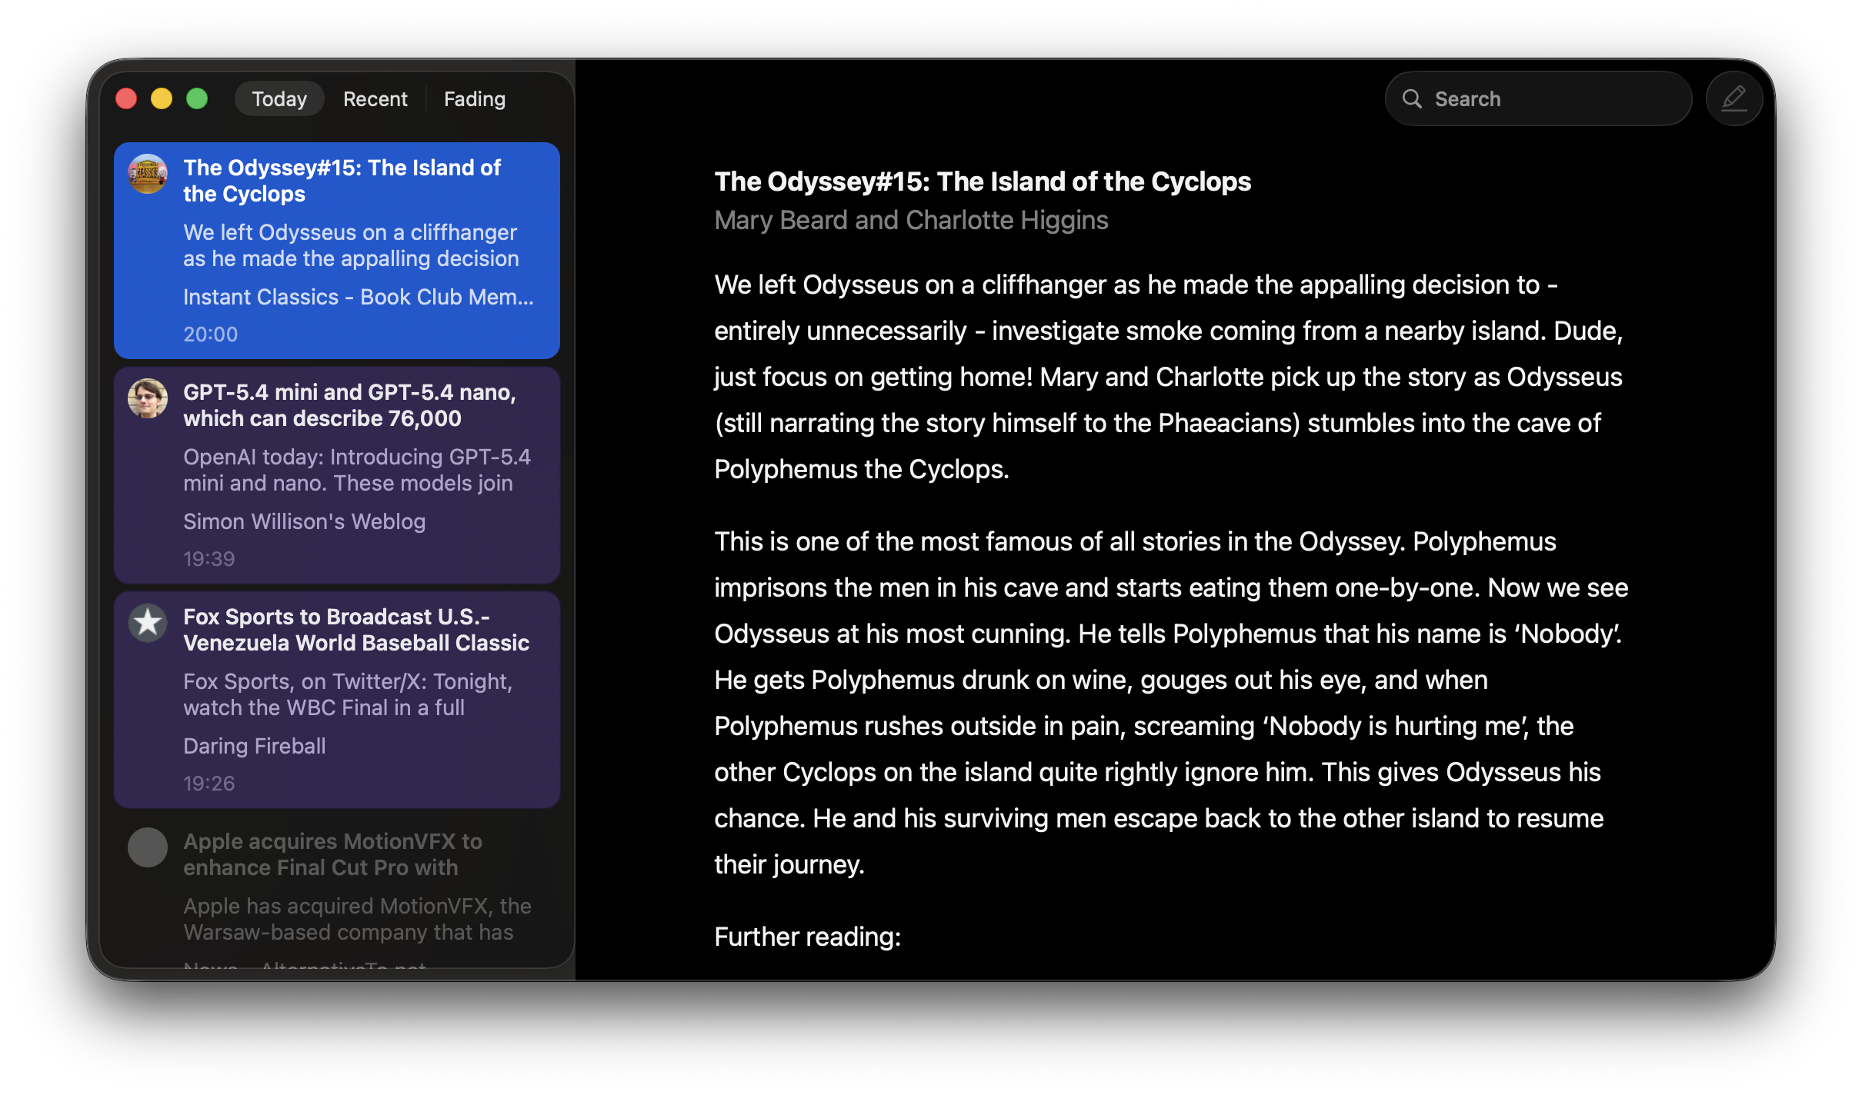This screenshot has height=1095, width=1862.
Task: Click the yellow minimize window button
Action: (x=162, y=99)
